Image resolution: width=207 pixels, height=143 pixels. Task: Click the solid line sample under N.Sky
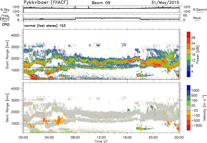click(5, 12)
